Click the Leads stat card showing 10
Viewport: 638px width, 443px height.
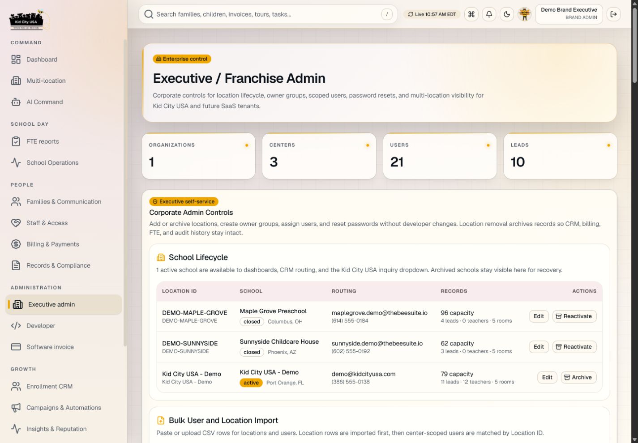[560, 156]
